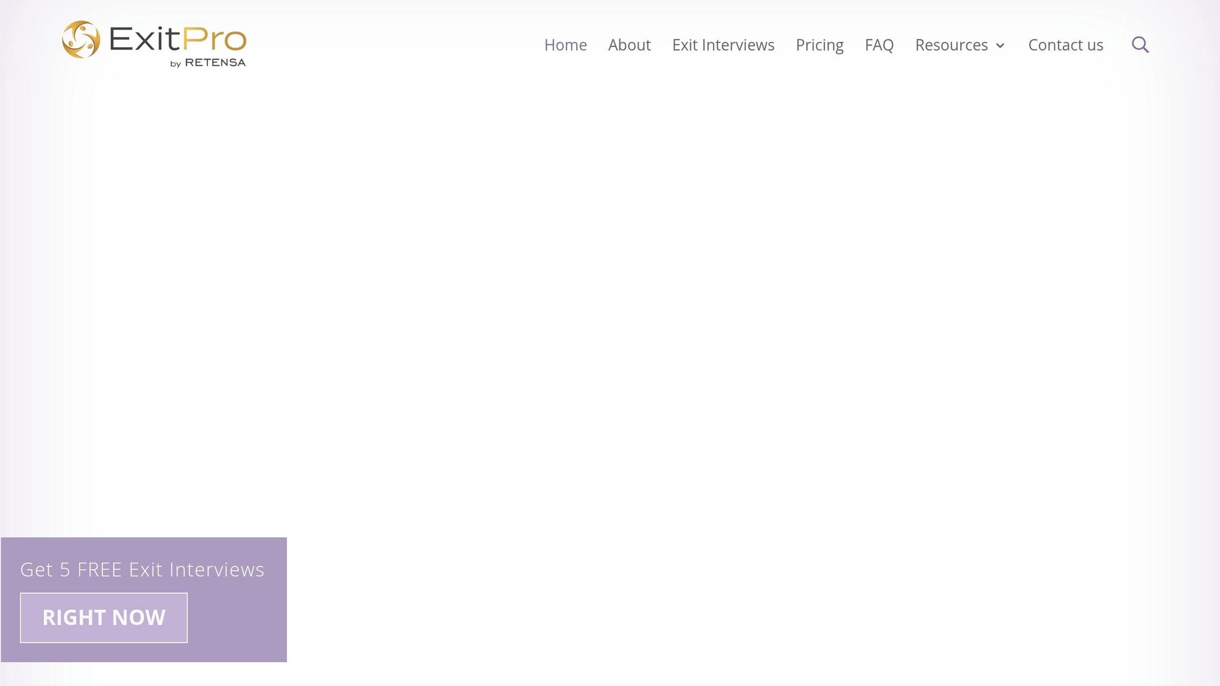1220x686 pixels.
Task: Navigate to Exit Interviews
Action: [723, 45]
